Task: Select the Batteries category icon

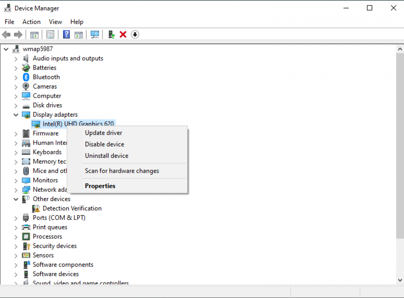Action: pos(26,68)
